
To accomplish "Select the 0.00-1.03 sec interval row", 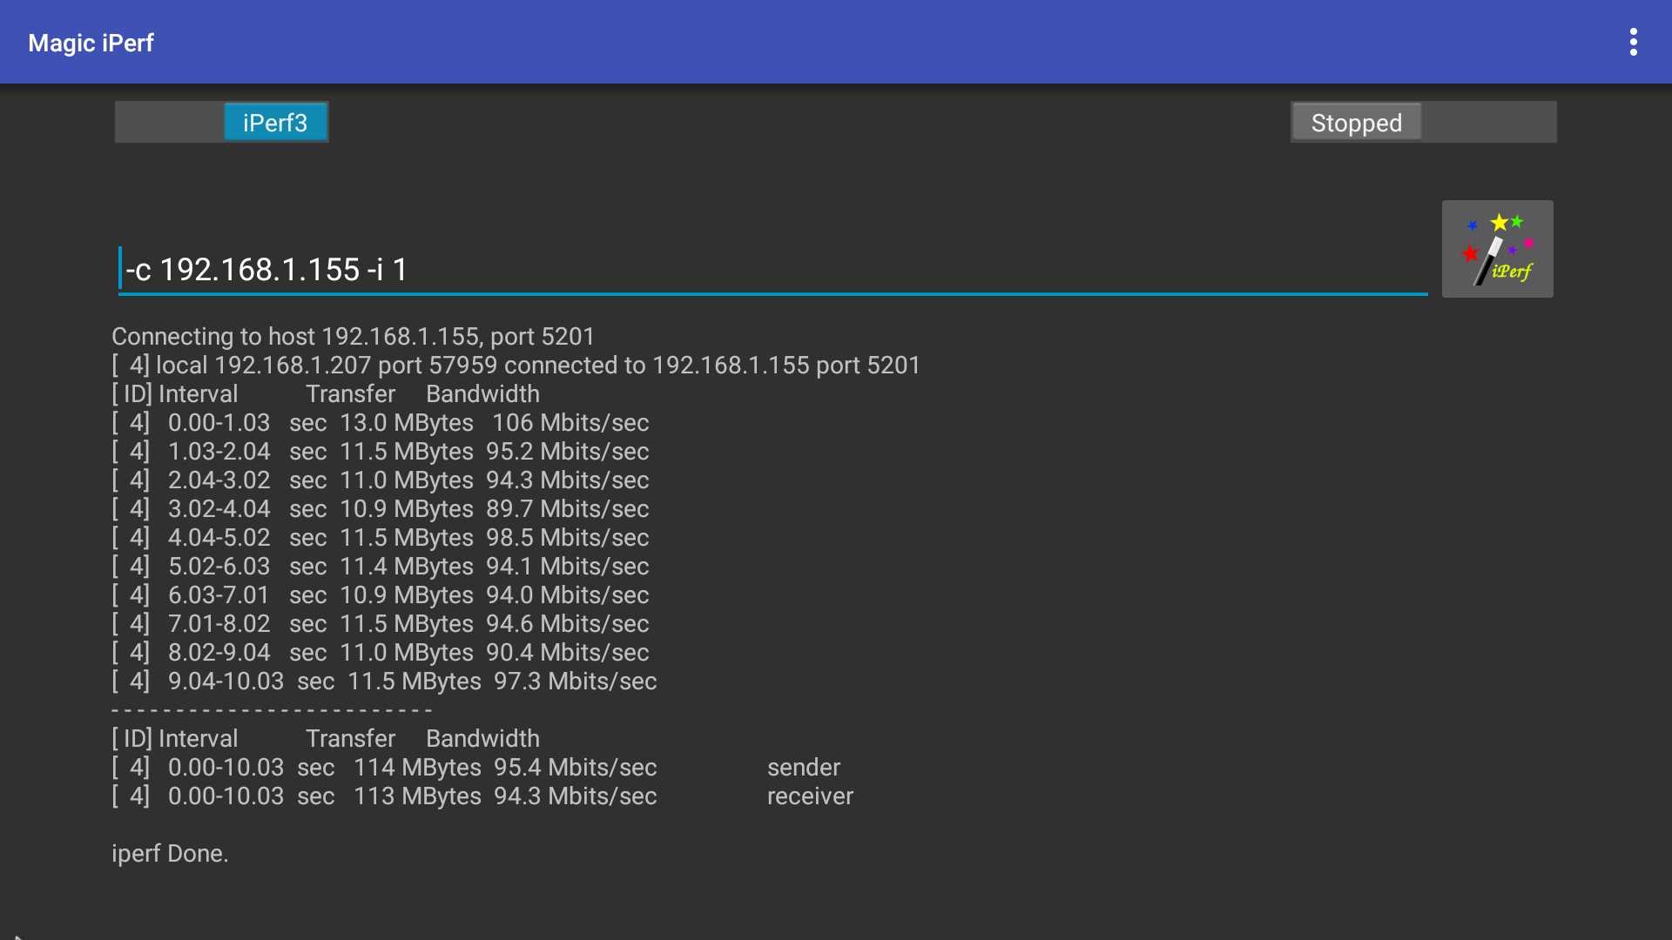I will click(381, 423).
